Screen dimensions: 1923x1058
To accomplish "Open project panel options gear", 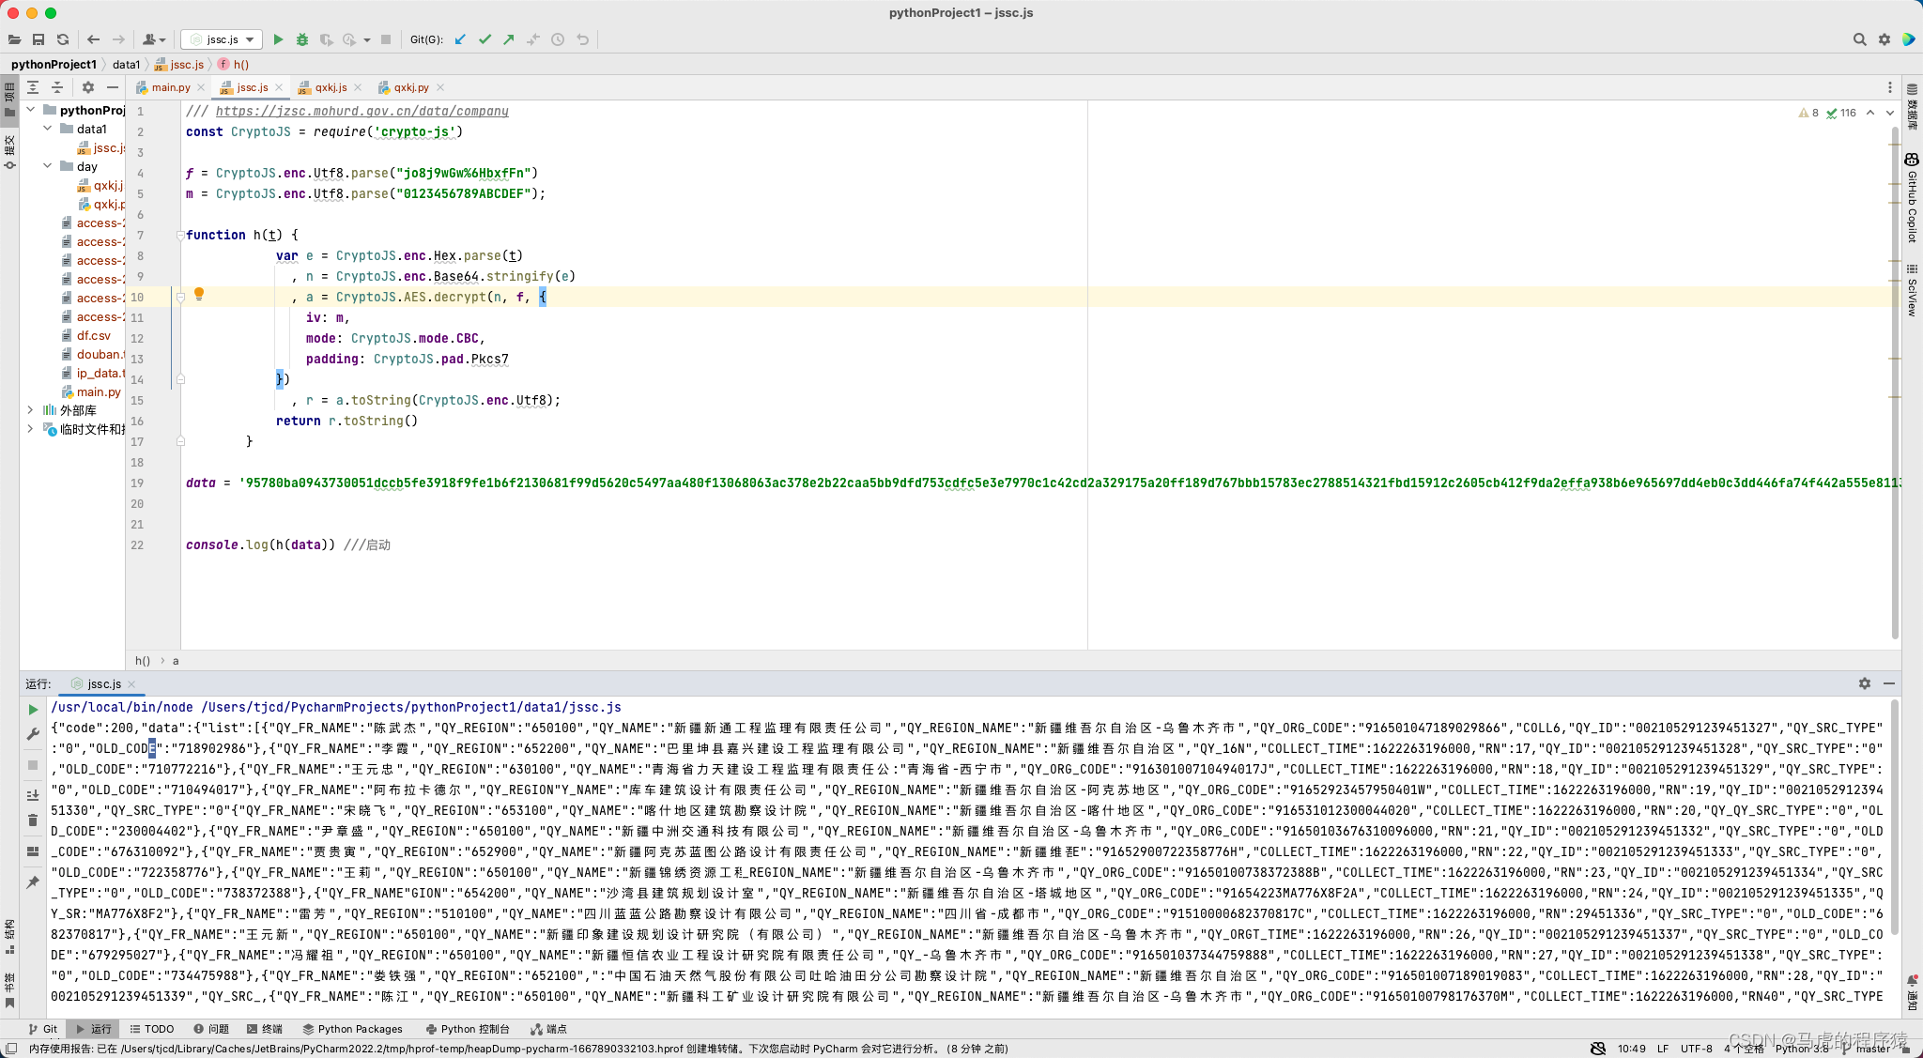I will click(88, 87).
